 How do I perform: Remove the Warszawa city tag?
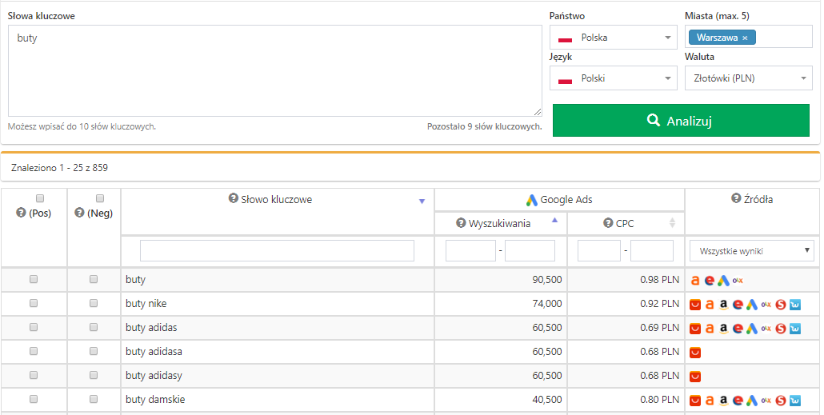(745, 38)
